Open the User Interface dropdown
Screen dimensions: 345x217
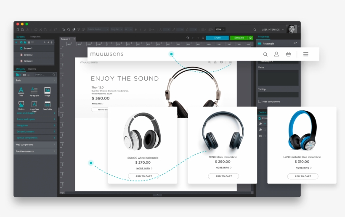point(273,30)
